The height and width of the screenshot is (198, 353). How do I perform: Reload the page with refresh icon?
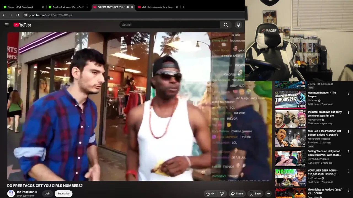pos(18,15)
